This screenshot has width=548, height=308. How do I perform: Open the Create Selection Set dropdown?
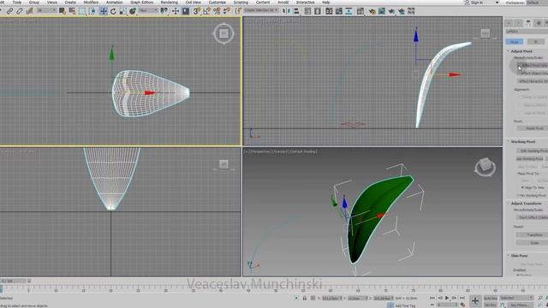[x=260, y=11]
